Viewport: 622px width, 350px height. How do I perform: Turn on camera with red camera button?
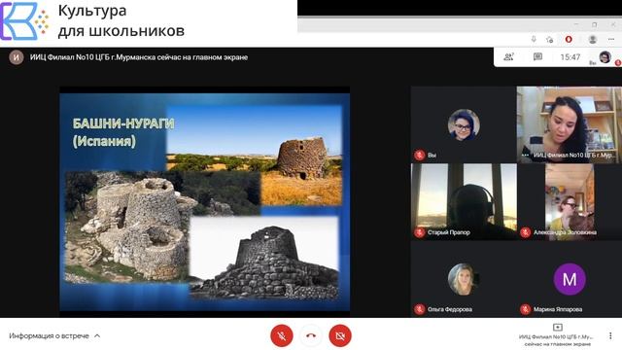click(x=340, y=335)
